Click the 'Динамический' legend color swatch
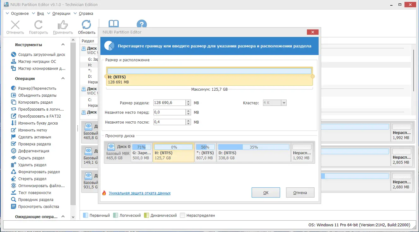 147,216
